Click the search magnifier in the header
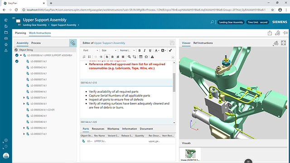This screenshot has width=290, height=163. [212, 22]
